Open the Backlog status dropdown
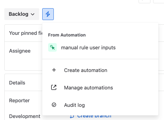Viewport: 164px width, 120px height. (x=22, y=14)
